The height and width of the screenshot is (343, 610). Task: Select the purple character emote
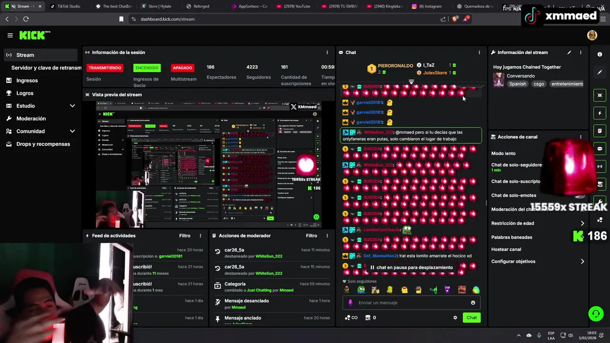[447, 290]
